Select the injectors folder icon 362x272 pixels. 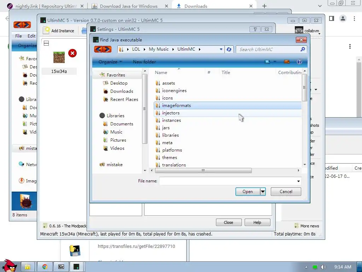point(158,113)
